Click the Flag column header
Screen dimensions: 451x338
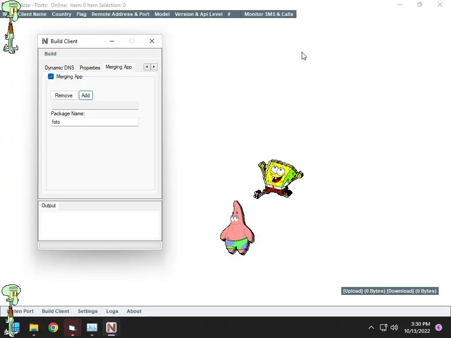(x=81, y=14)
